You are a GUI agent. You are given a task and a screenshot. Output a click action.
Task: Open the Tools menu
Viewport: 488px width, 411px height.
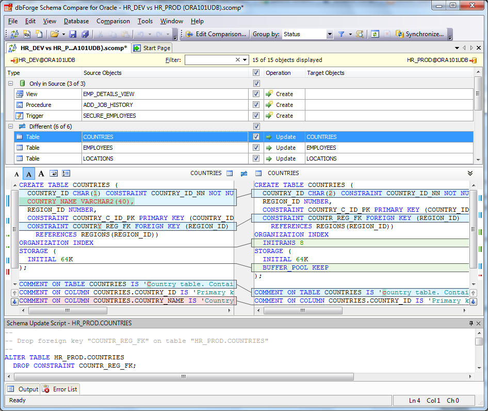click(x=145, y=21)
